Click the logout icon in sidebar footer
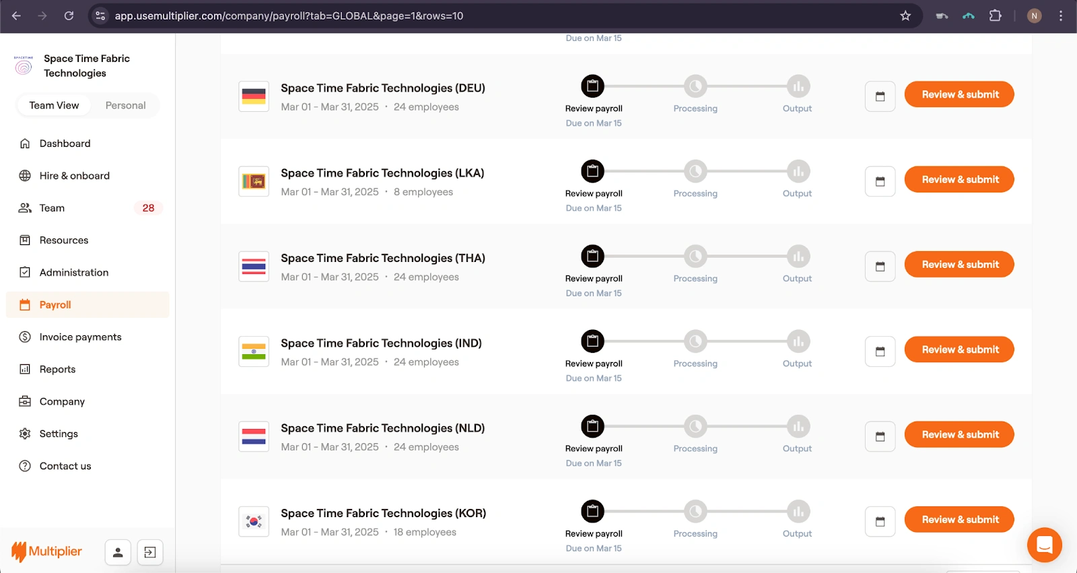The height and width of the screenshot is (573, 1077). point(150,553)
